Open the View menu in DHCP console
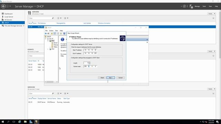 [x=57, y=31]
